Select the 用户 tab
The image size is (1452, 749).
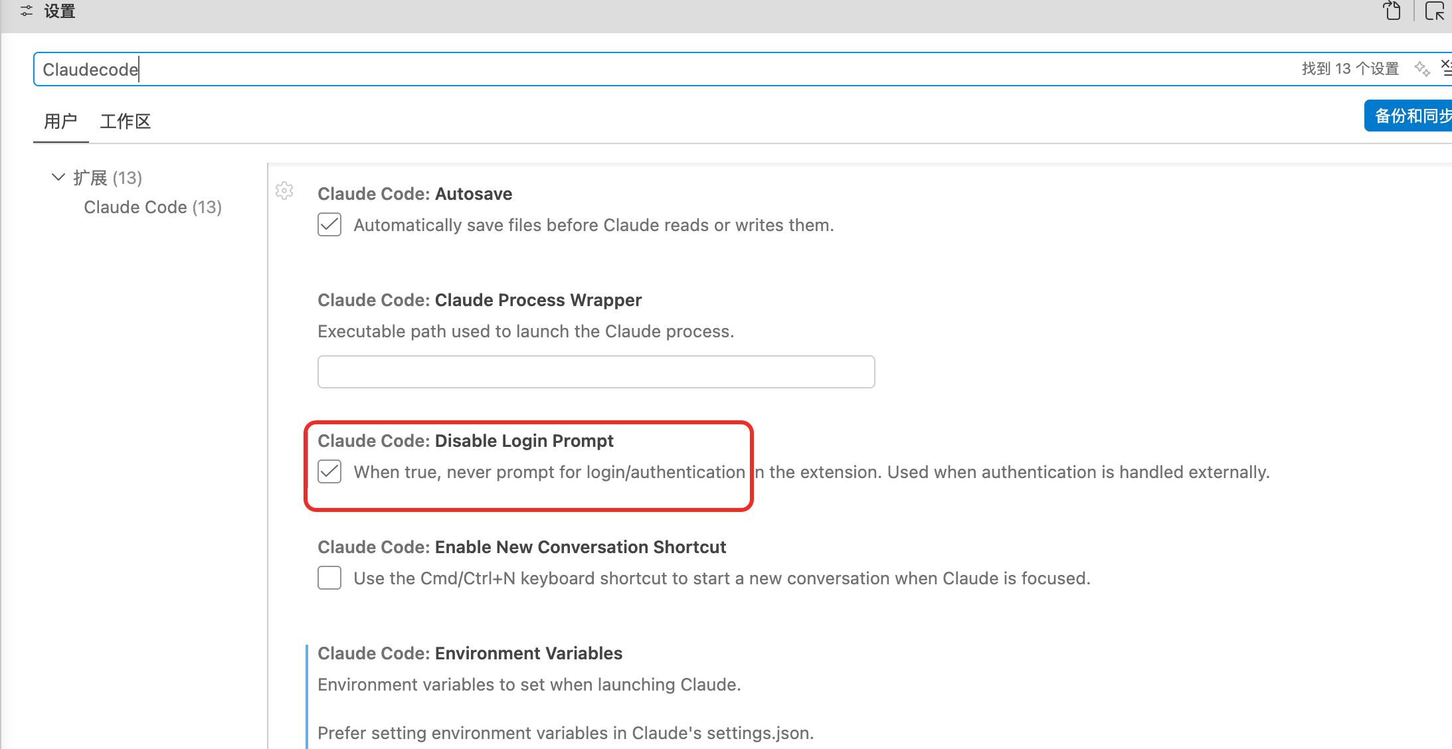(60, 122)
